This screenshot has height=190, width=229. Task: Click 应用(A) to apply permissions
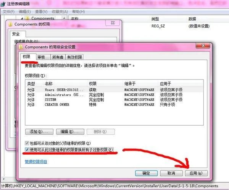196,173
